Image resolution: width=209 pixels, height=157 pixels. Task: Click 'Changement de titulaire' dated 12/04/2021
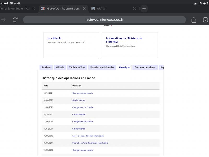click(x=83, y=107)
